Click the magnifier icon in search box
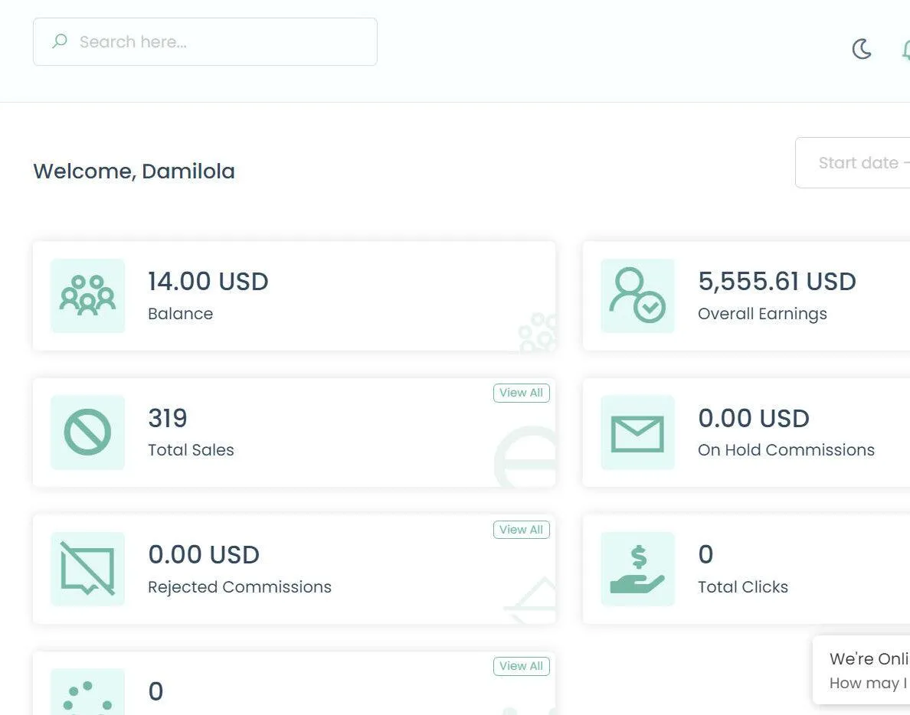Screen dimensions: 910x715 (60, 41)
